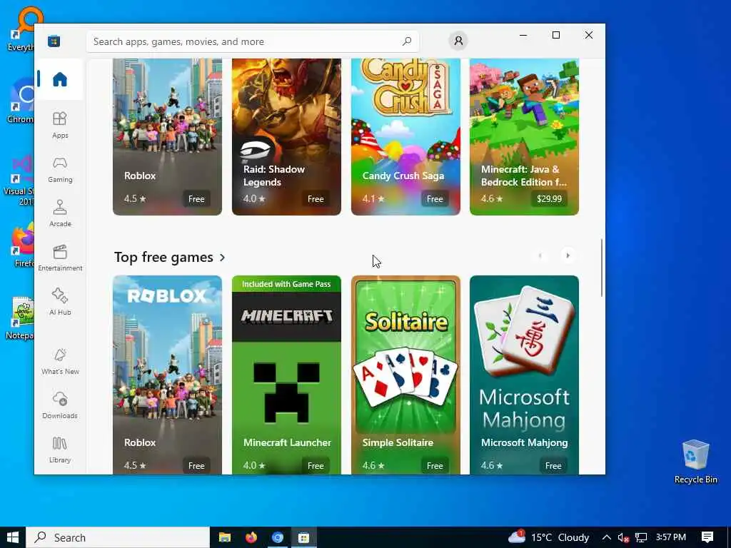Select the Chrome desktop shortcut
This screenshot has height=548, width=731.
(x=21, y=101)
